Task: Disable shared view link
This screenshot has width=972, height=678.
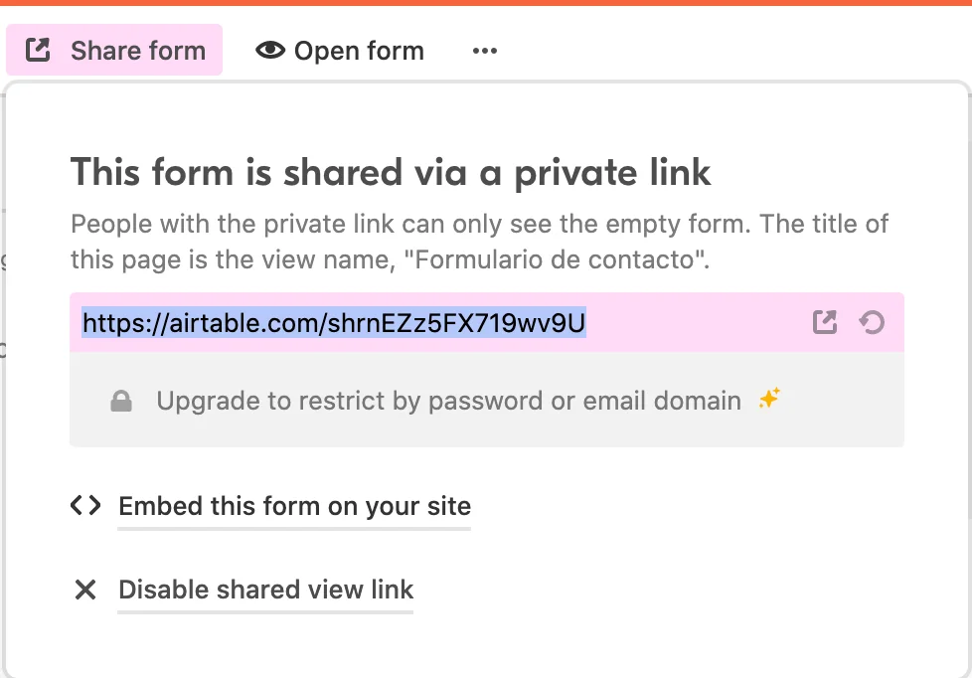Action: point(265,590)
